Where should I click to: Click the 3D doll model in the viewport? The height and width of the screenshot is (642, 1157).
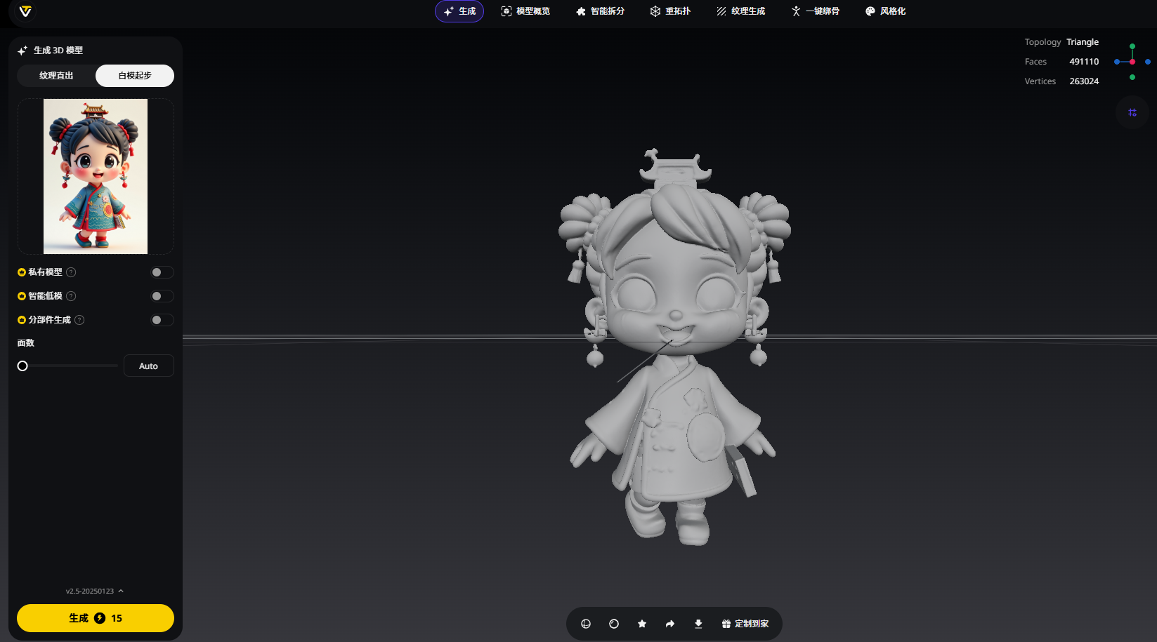pyautogui.click(x=674, y=347)
